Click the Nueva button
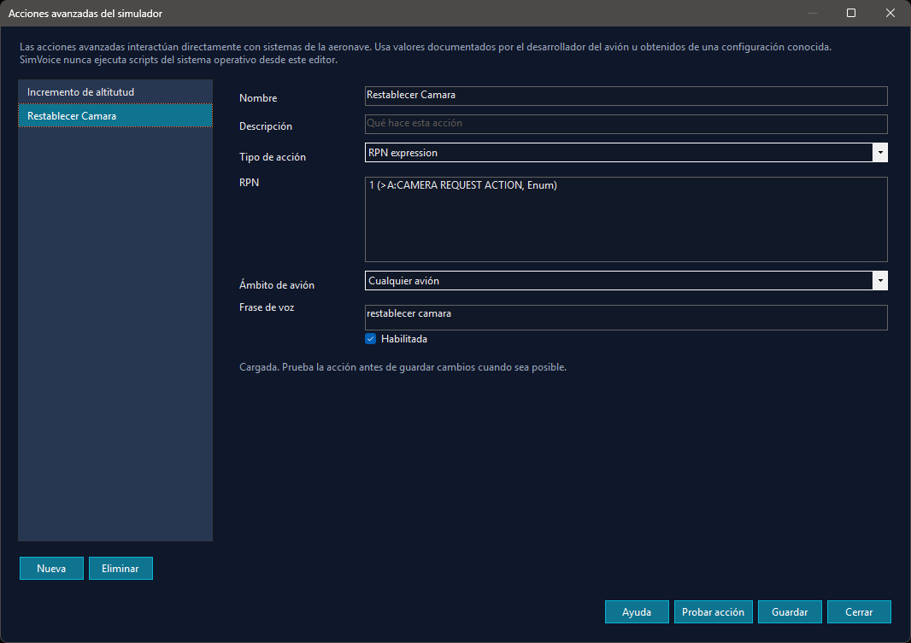911x643 pixels. [x=52, y=568]
